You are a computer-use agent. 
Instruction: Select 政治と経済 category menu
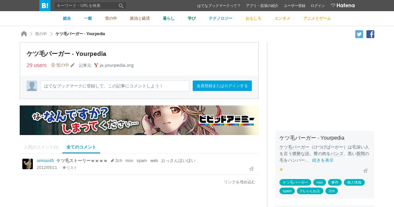pos(140,18)
